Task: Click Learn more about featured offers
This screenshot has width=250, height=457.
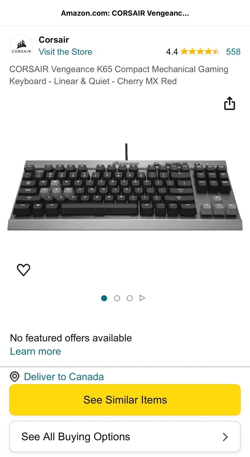Action: pyautogui.click(x=35, y=351)
